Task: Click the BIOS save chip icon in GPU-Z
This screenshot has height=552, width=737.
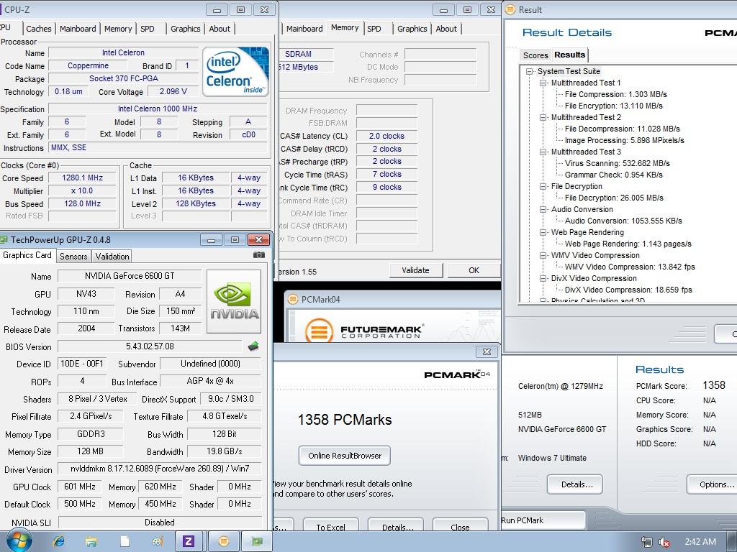Action: (253, 346)
